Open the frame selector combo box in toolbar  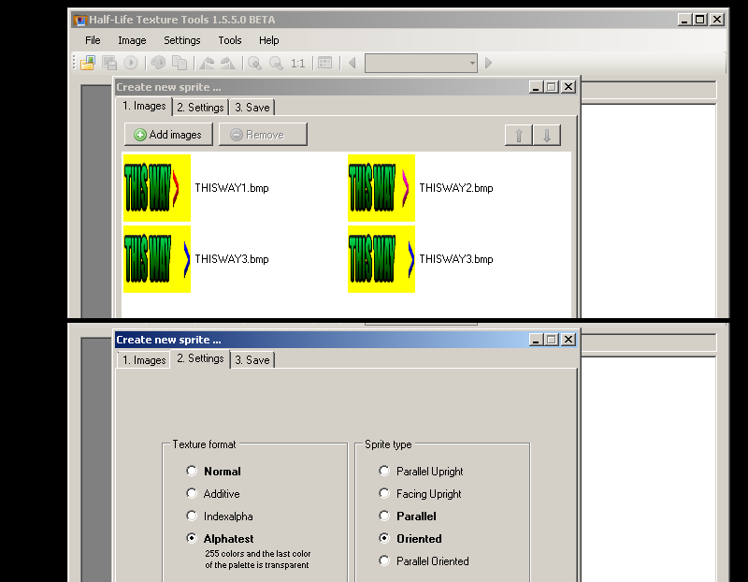point(422,63)
